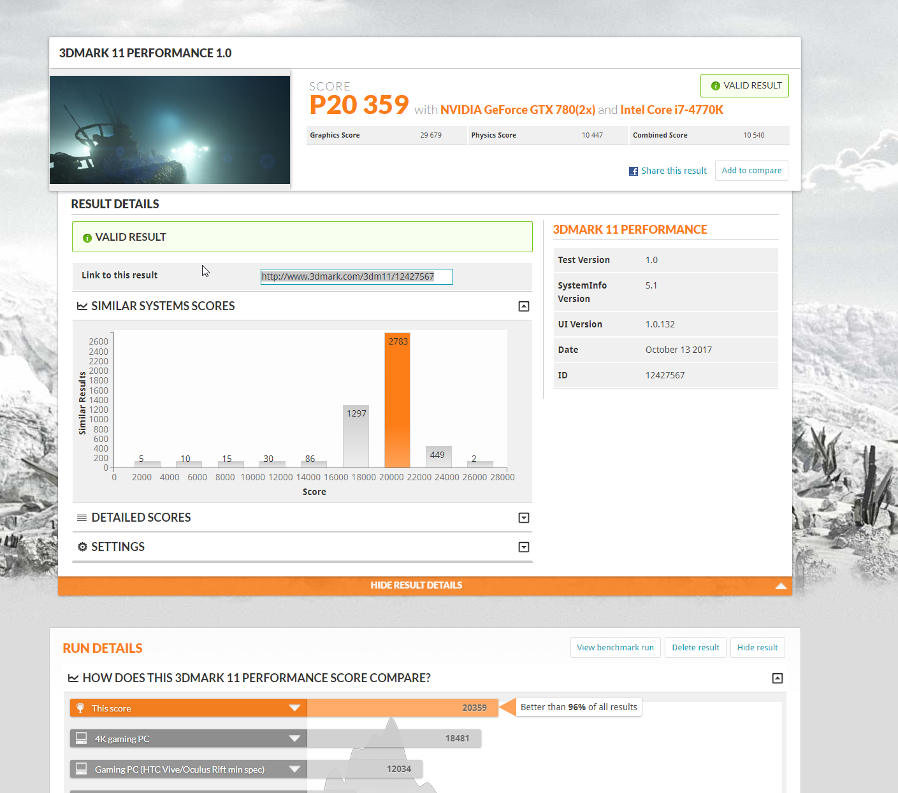The image size is (898, 793).
Task: Click the P20 359 score text
Action: point(359,105)
